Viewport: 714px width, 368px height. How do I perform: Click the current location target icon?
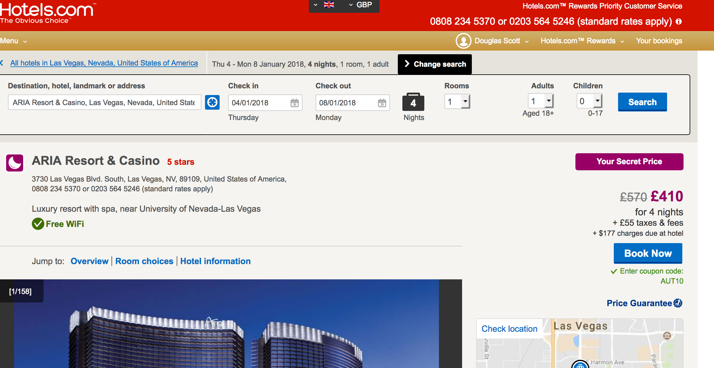click(212, 102)
